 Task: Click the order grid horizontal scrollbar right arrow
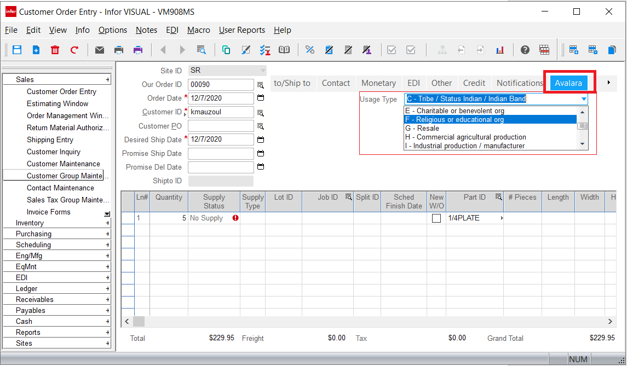click(x=610, y=321)
